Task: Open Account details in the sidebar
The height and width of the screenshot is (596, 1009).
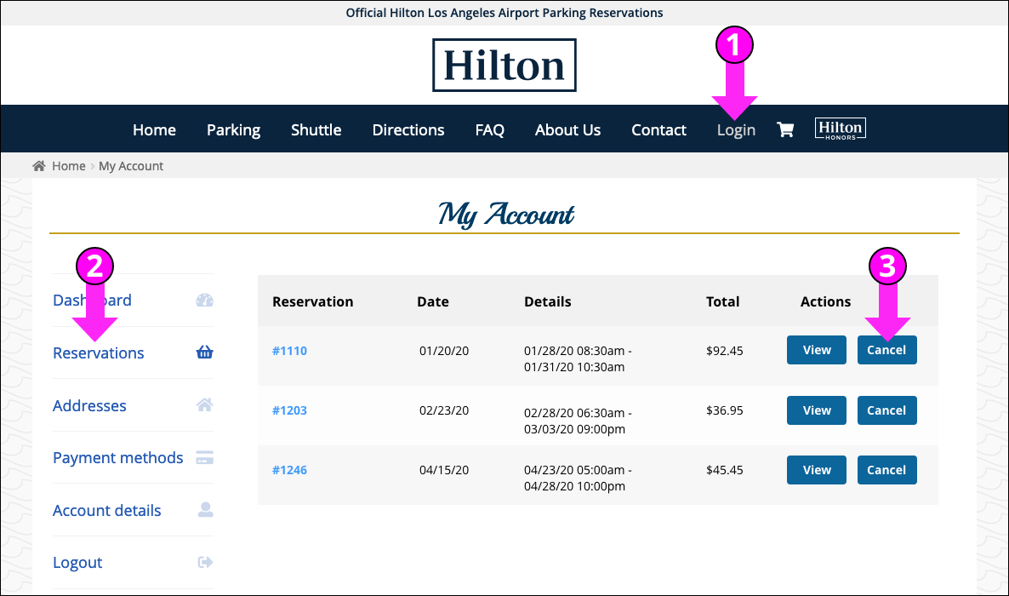Action: click(107, 511)
